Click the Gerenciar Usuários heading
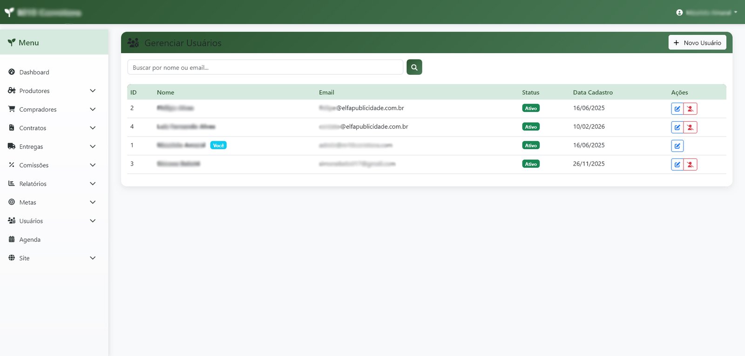Screen dimensions: 745x356 [x=183, y=43]
